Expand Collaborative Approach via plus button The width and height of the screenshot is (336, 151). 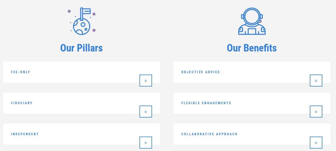pos(316,143)
